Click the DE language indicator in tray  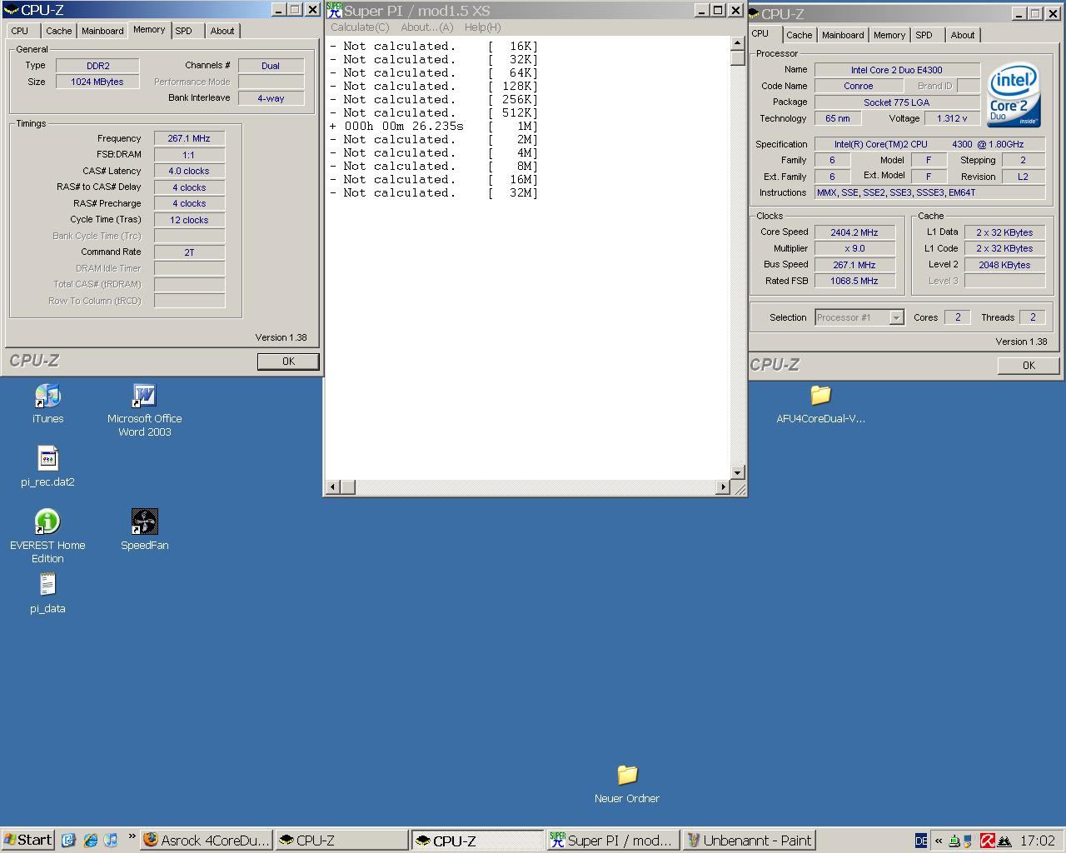coord(921,841)
